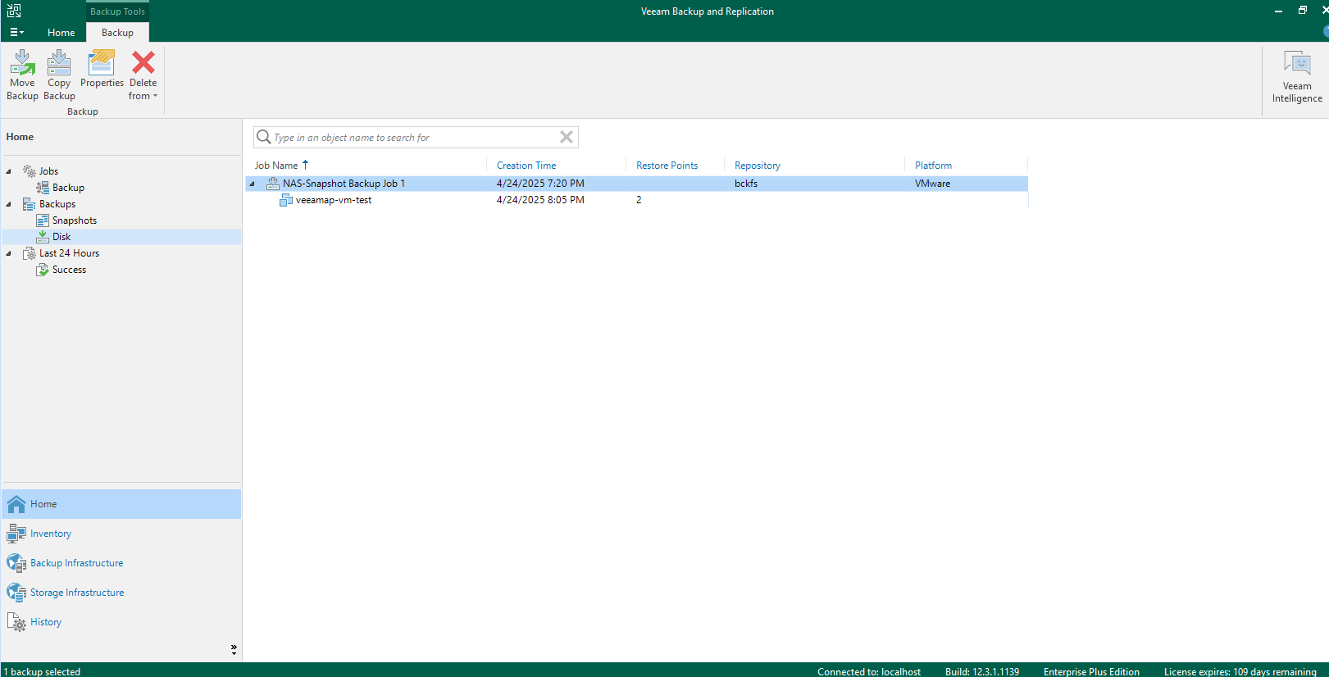Click the 4/24/2025 7:20 PM cell

tap(540, 184)
